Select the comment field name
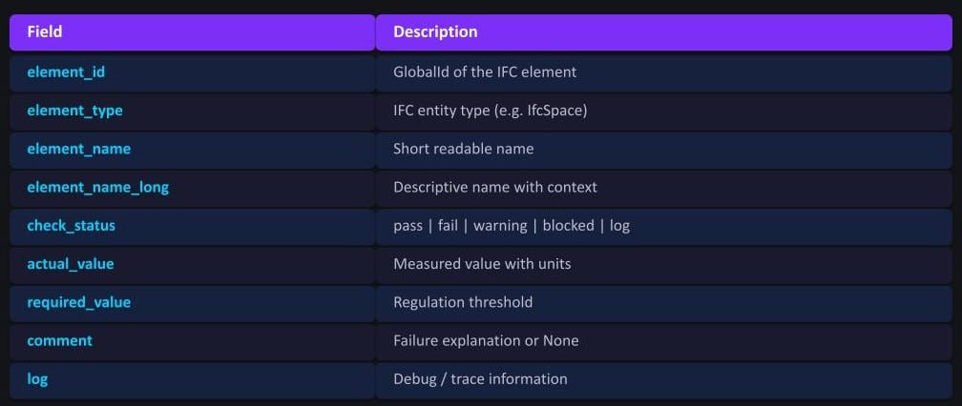This screenshot has width=962, height=406. pos(59,340)
